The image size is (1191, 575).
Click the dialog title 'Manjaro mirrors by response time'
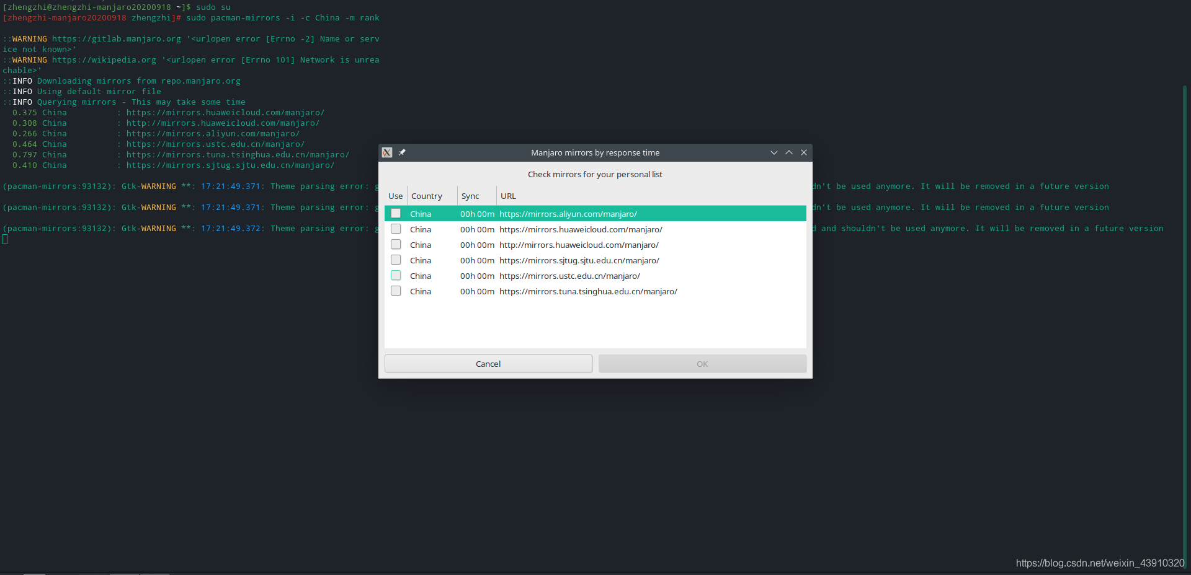point(595,152)
